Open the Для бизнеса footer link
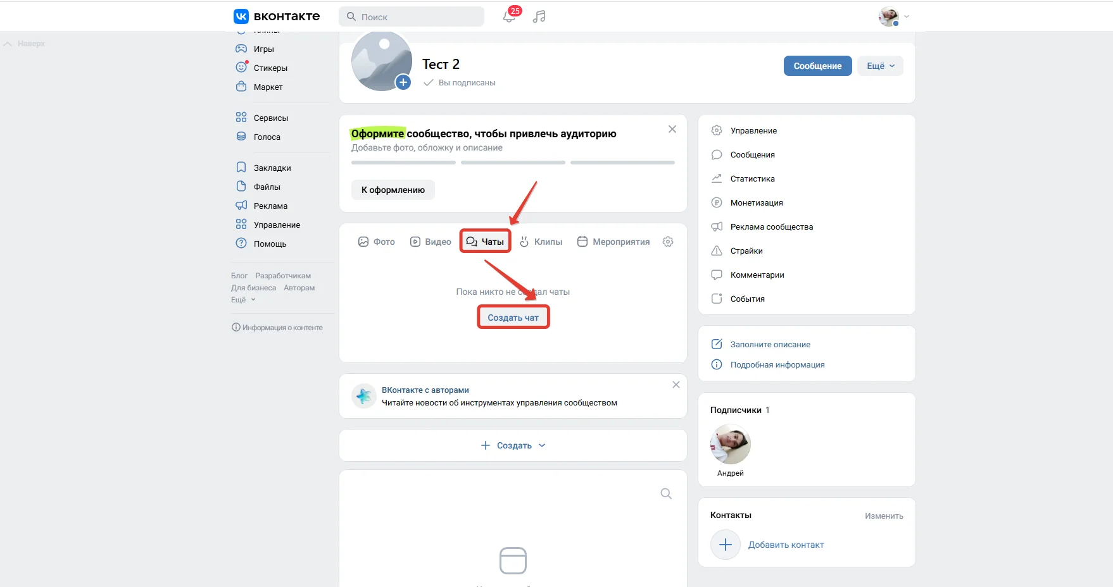Image resolution: width=1113 pixels, height=587 pixels. (253, 288)
